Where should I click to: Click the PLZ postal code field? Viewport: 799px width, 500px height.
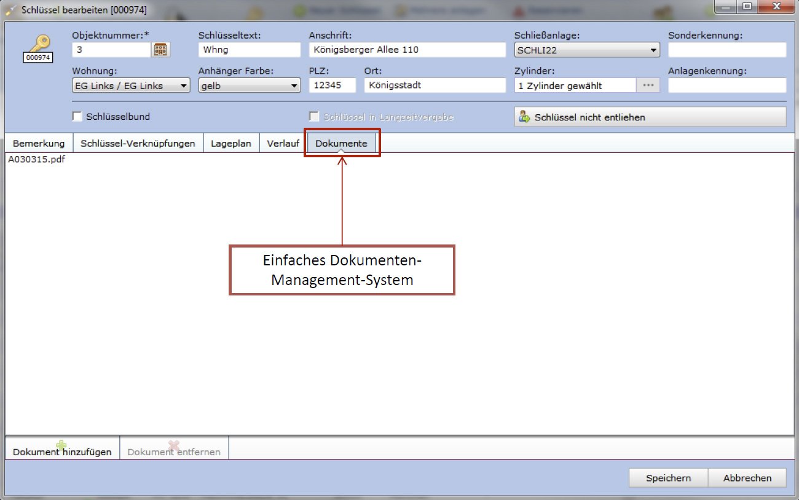pyautogui.click(x=332, y=85)
